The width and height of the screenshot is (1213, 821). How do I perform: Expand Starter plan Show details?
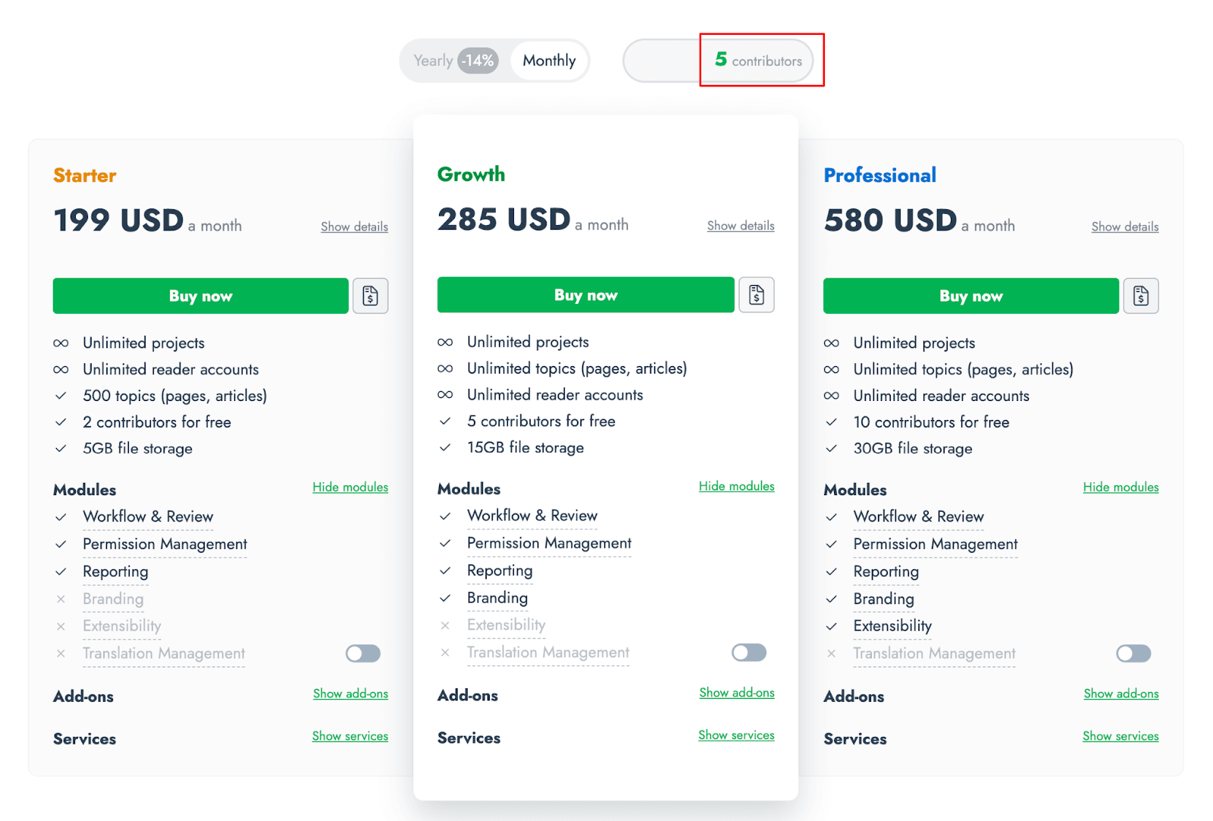[354, 227]
